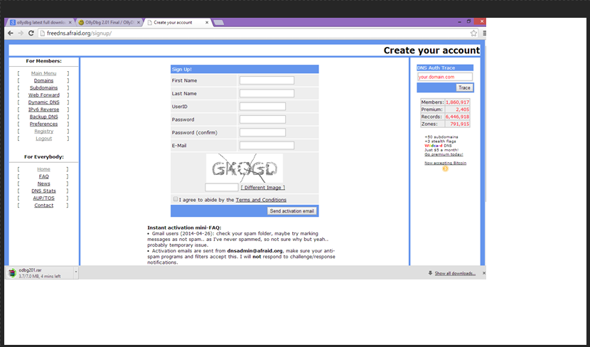
Task: Click the Members count 1,860,917
Action: coord(457,102)
